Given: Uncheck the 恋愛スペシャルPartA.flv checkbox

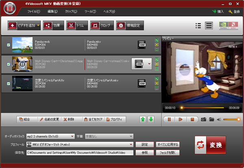Looking at the screenshot, I should [9, 84].
